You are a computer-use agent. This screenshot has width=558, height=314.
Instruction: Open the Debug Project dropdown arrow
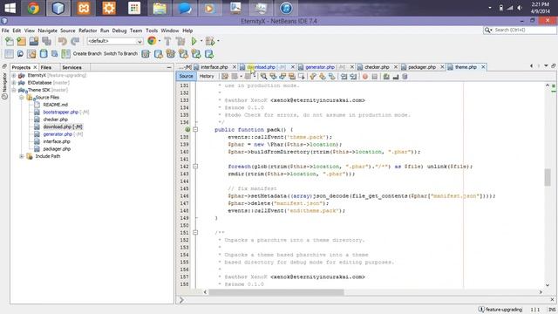[x=218, y=41]
